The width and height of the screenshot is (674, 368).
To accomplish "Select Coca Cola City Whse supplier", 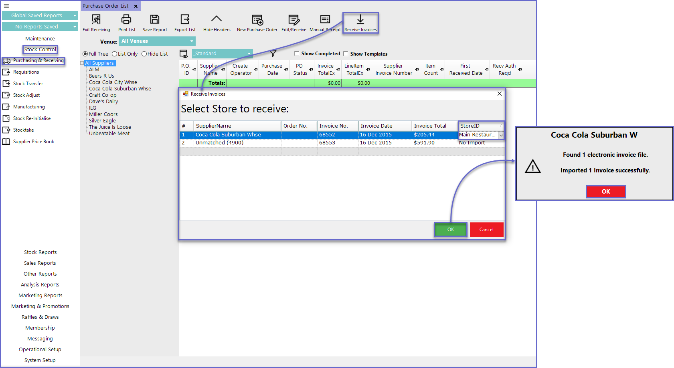I will [x=113, y=82].
